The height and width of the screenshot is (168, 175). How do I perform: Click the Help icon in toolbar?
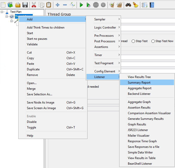(152, 5)
